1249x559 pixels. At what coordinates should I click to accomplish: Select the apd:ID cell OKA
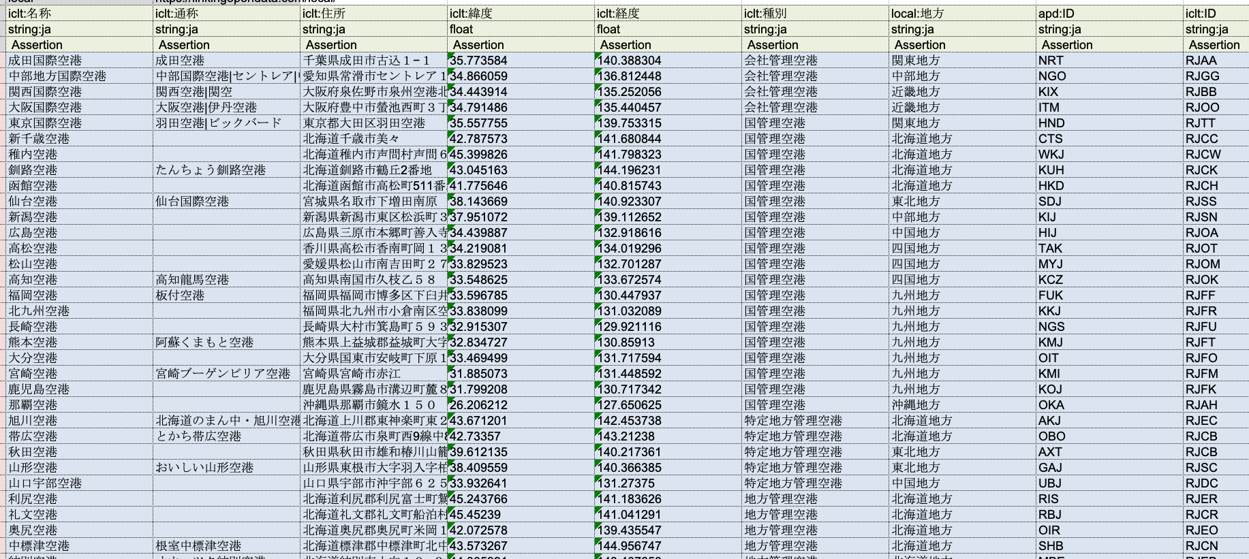[1110, 405]
